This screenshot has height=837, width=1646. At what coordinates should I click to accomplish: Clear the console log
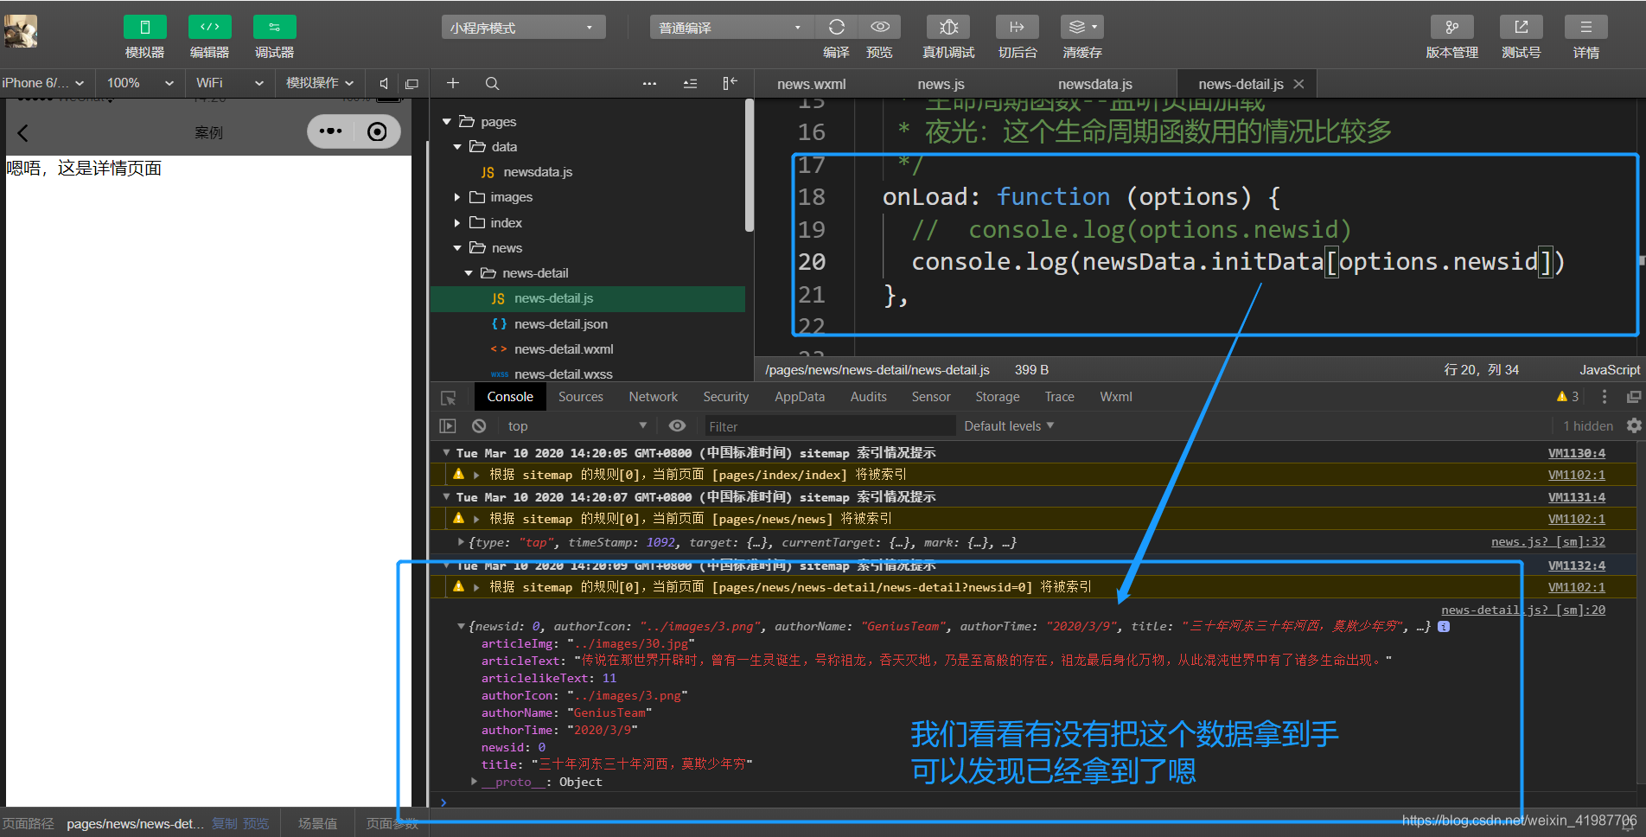click(x=478, y=426)
